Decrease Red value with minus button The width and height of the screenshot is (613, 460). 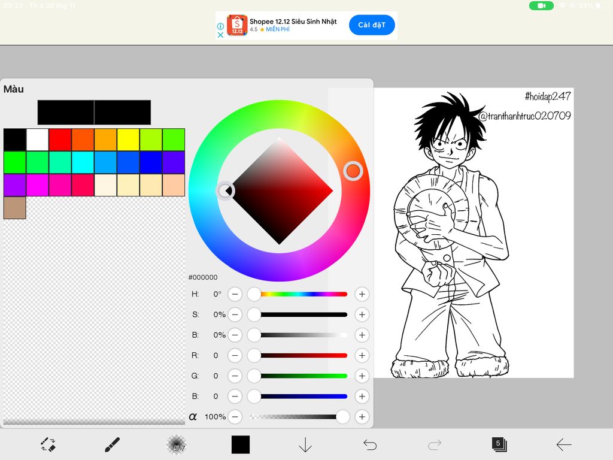coord(235,355)
